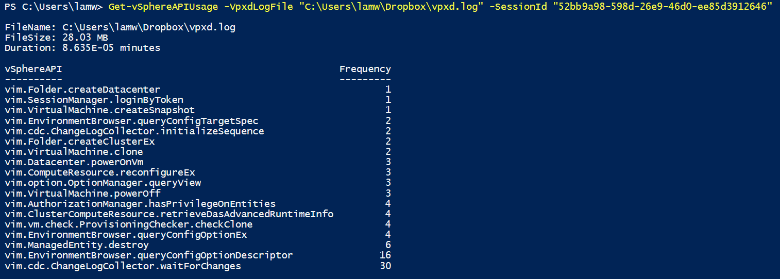
Task: Click the Duration output line
Action: [82, 48]
